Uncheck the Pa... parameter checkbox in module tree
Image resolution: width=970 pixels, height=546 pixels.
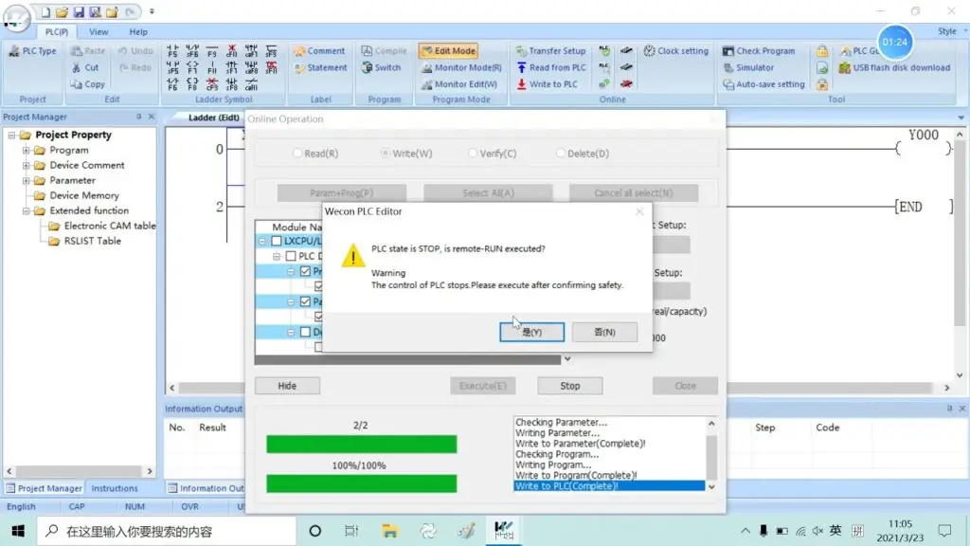pyautogui.click(x=305, y=301)
